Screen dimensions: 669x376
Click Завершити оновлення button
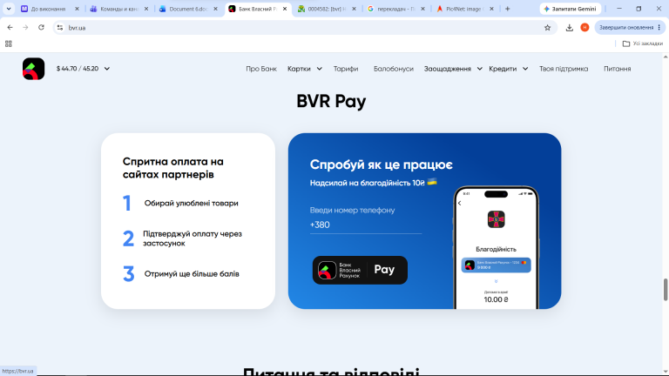[x=630, y=27]
